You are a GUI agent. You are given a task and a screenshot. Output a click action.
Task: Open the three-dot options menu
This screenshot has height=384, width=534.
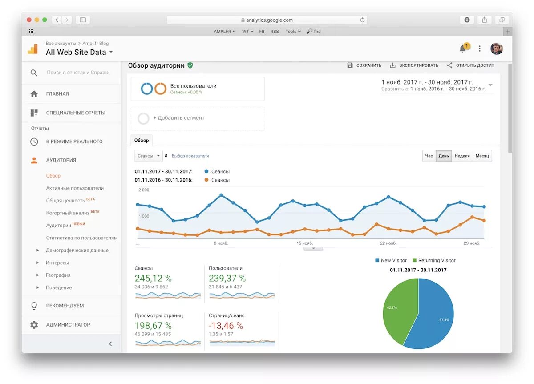(x=479, y=49)
